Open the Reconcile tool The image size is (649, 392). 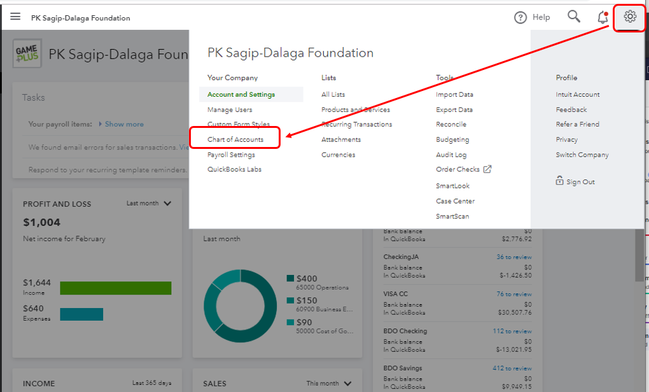pyautogui.click(x=450, y=124)
